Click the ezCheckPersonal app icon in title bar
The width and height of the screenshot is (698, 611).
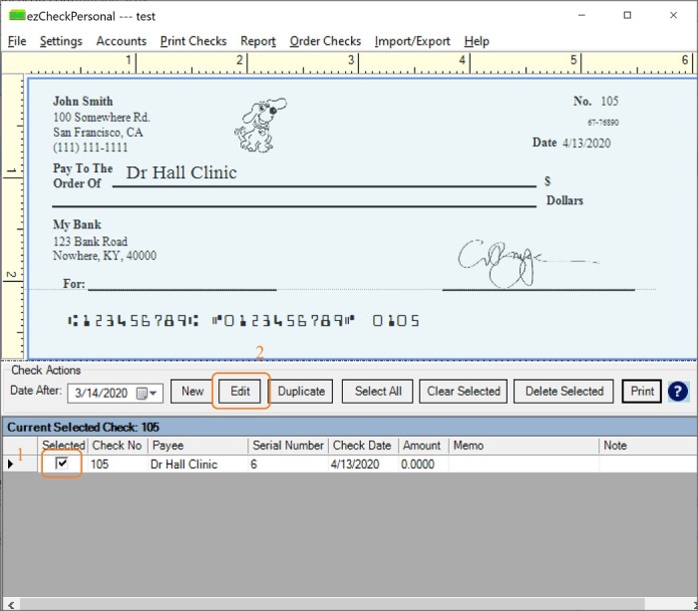click(17, 16)
